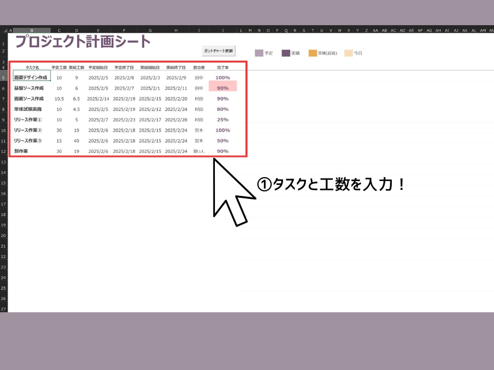Click the 2025/2/28 actual end date
The image size is (494, 370).
click(x=176, y=120)
